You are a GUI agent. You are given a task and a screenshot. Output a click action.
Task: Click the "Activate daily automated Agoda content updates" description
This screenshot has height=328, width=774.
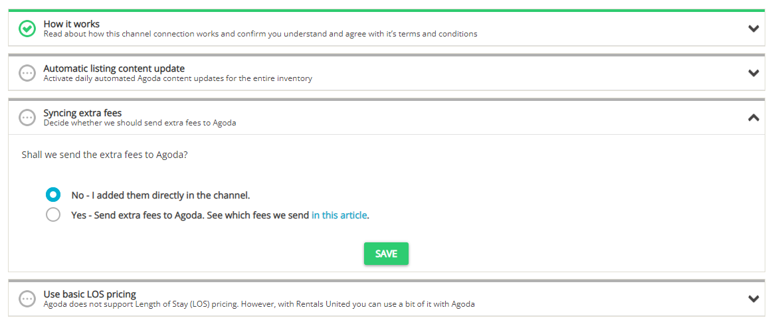[177, 78]
